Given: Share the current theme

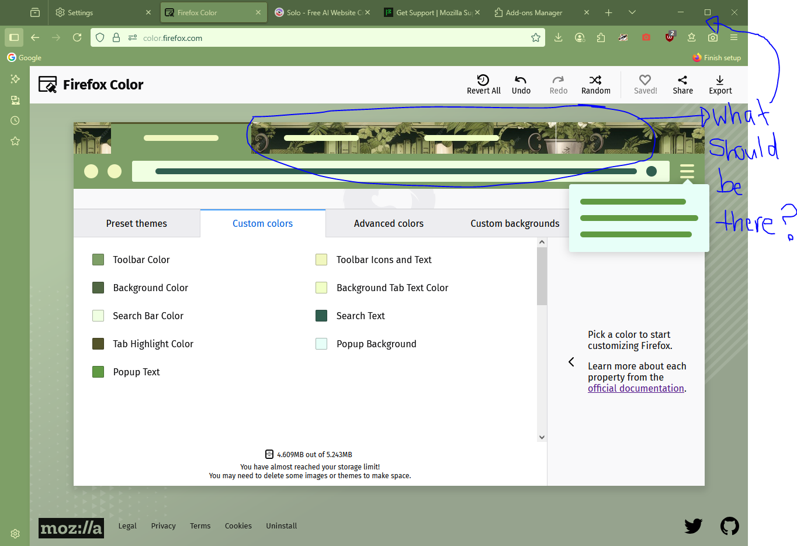Looking at the screenshot, I should click(x=682, y=84).
